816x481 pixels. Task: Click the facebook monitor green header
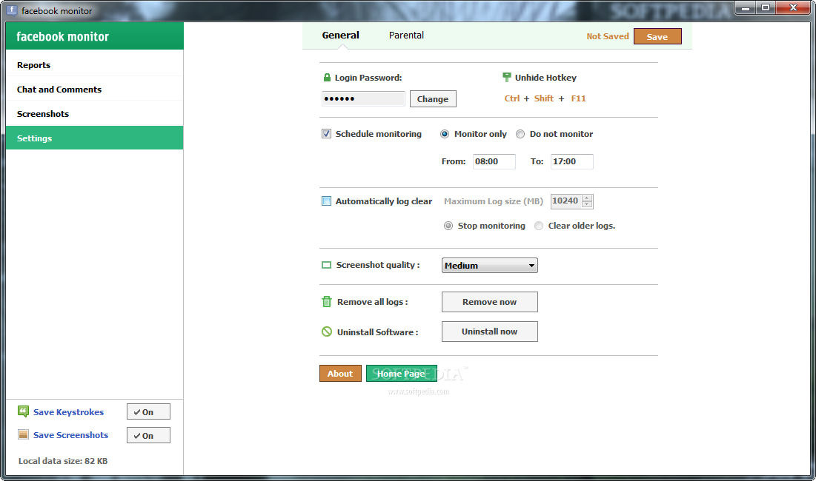[x=94, y=36]
